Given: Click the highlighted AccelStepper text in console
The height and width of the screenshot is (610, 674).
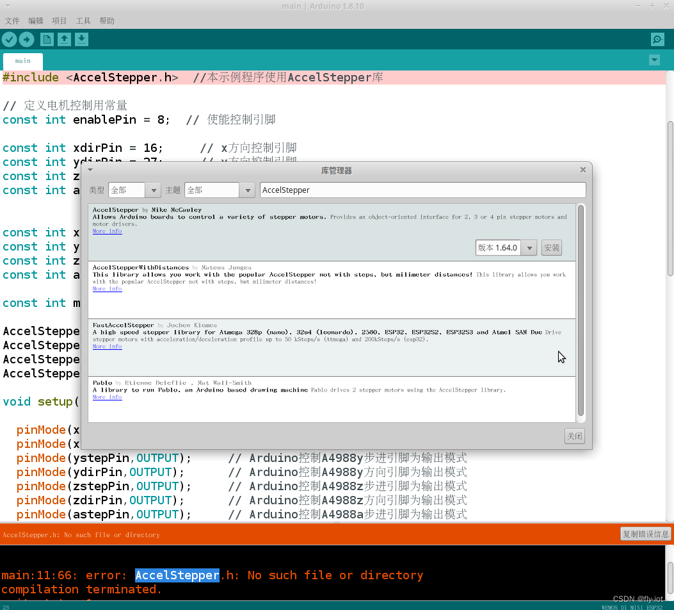Looking at the screenshot, I should click(x=177, y=575).
